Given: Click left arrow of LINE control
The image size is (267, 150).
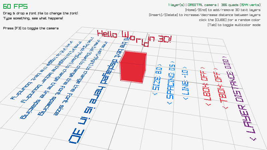Looking at the screenshot, I should (x=184, y=99).
